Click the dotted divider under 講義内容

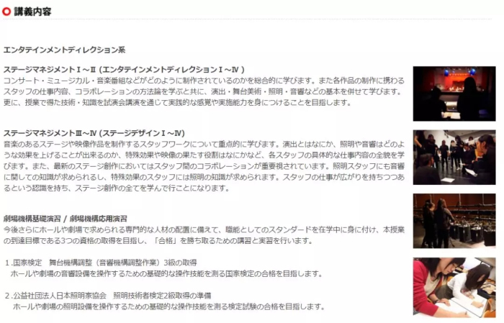[248, 19]
